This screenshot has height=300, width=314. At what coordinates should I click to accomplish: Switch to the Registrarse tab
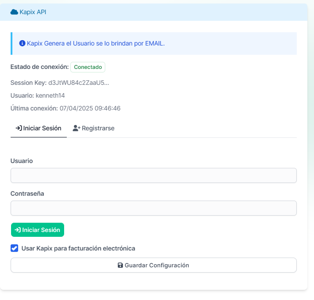(x=93, y=128)
